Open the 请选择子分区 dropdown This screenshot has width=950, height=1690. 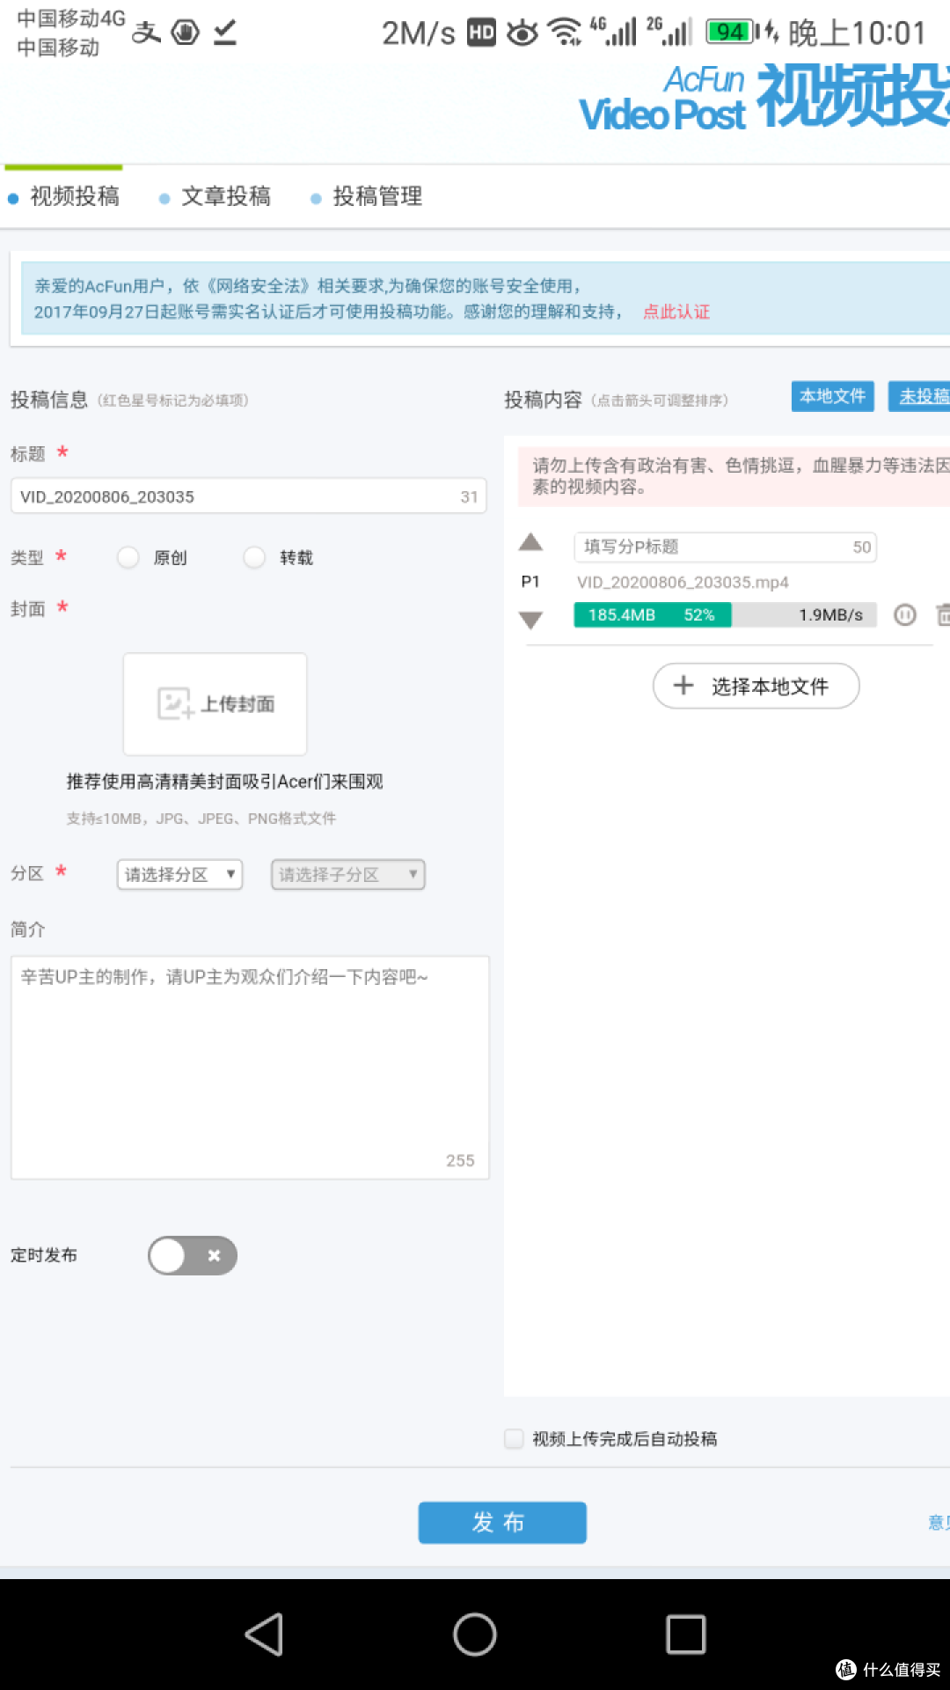[348, 874]
